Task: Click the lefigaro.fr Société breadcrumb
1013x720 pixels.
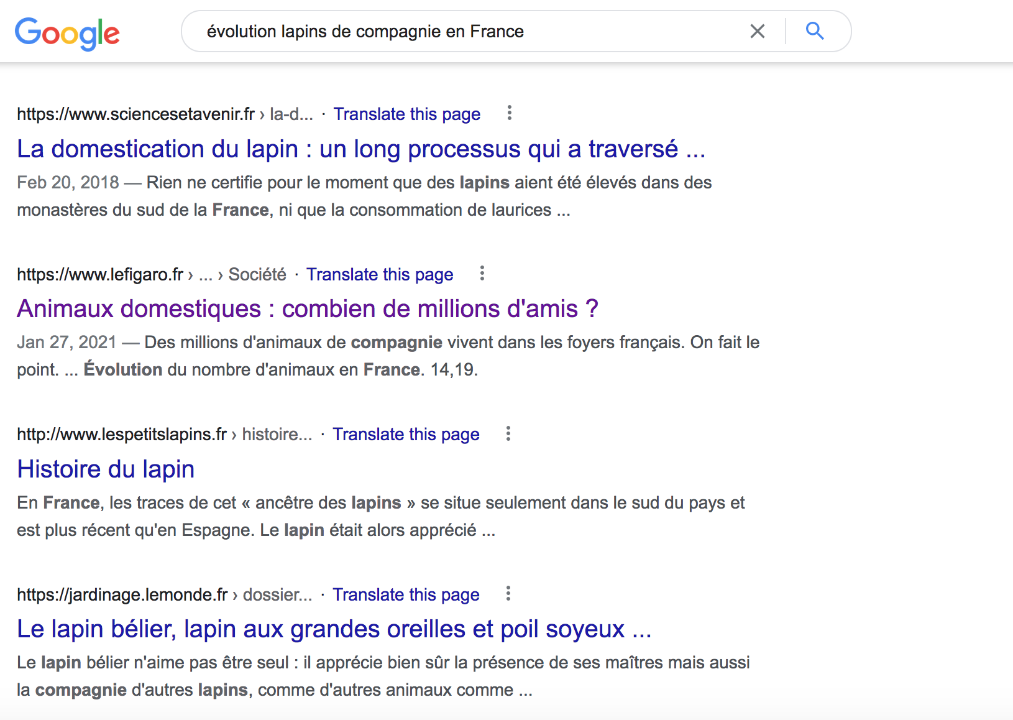Action: pos(257,275)
